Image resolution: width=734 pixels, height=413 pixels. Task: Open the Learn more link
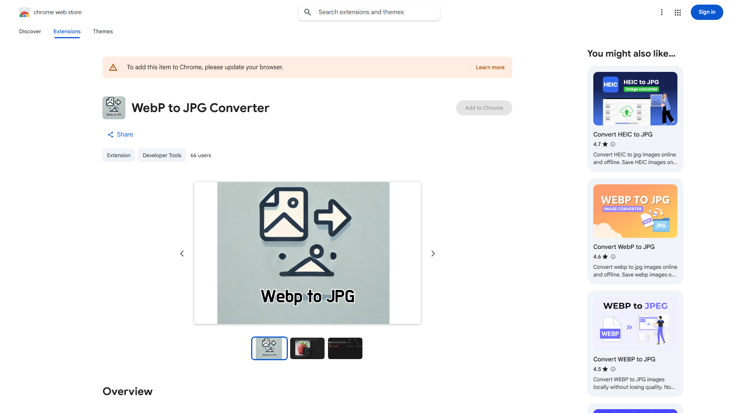pyautogui.click(x=490, y=67)
